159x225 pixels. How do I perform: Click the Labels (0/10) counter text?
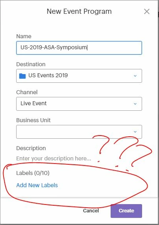(x=33, y=173)
